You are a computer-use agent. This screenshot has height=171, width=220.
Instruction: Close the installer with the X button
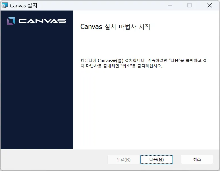click(x=209, y=5)
